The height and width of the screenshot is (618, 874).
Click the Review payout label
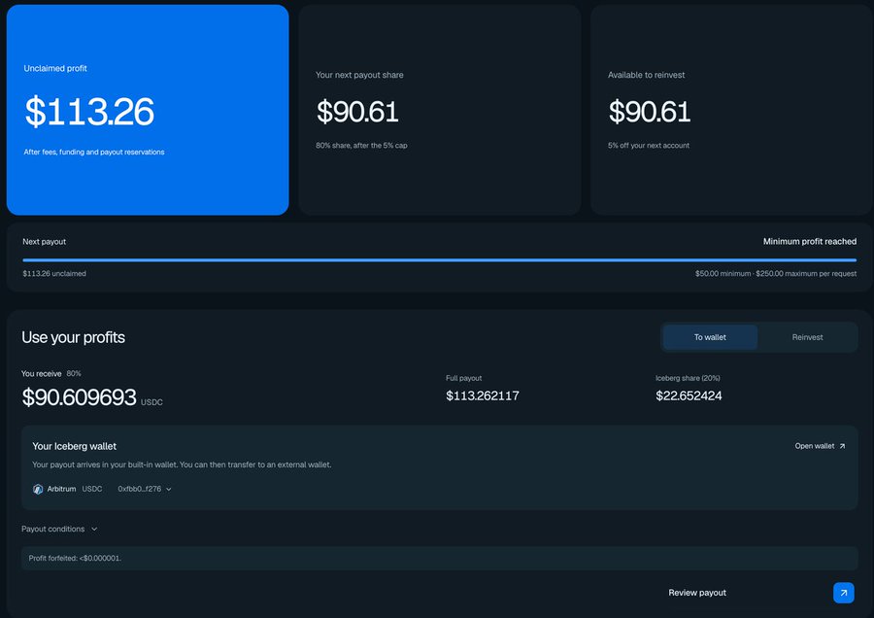coord(697,593)
